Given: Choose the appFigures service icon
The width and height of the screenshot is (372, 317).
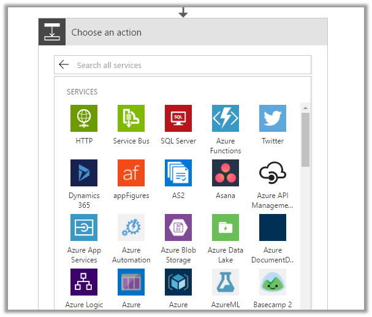Looking at the screenshot, I should pos(131,173).
